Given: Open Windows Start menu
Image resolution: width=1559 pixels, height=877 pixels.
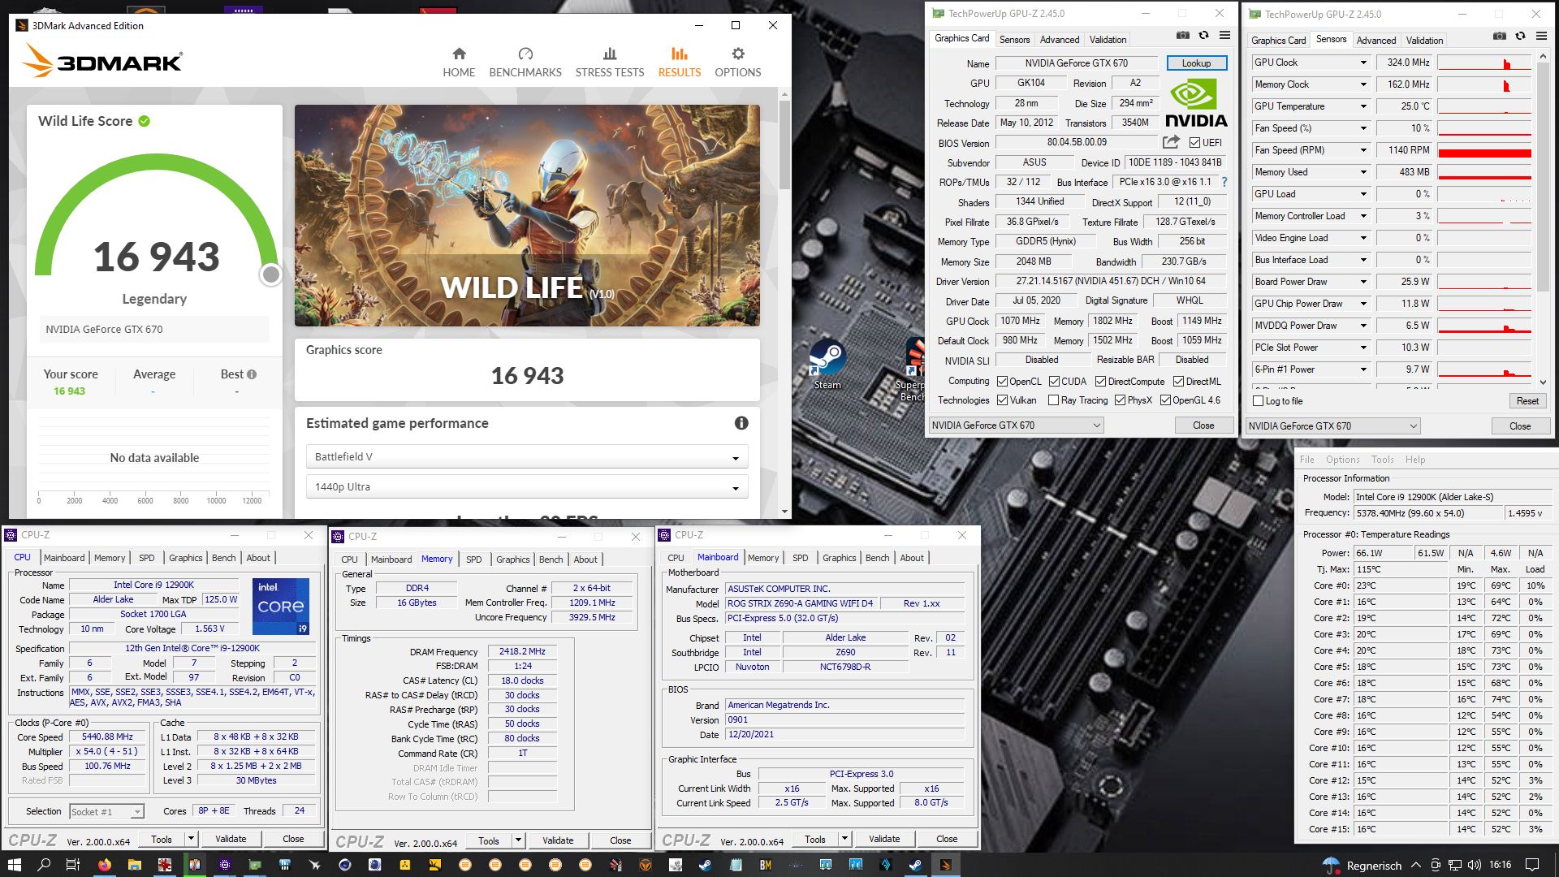Looking at the screenshot, I should (14, 865).
